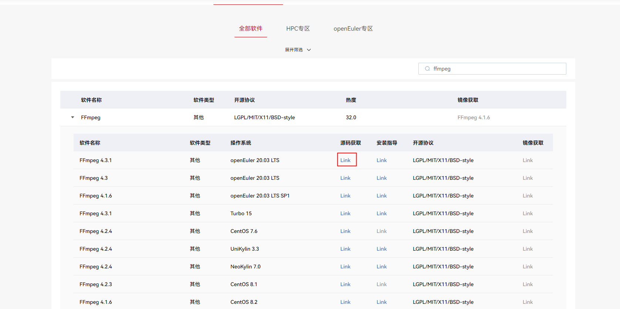The height and width of the screenshot is (309, 620).
Task: Open install guide Link for NeoKylin 7.0
Action: tap(381, 267)
